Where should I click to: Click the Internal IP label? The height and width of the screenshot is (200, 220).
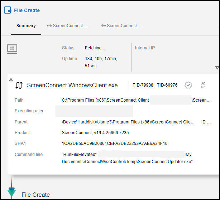tap(145, 48)
